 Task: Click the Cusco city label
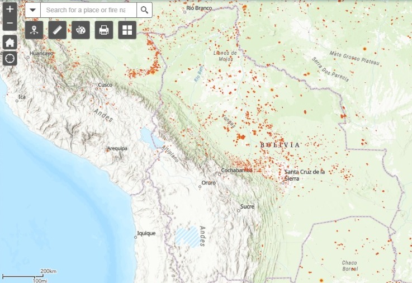105,85
